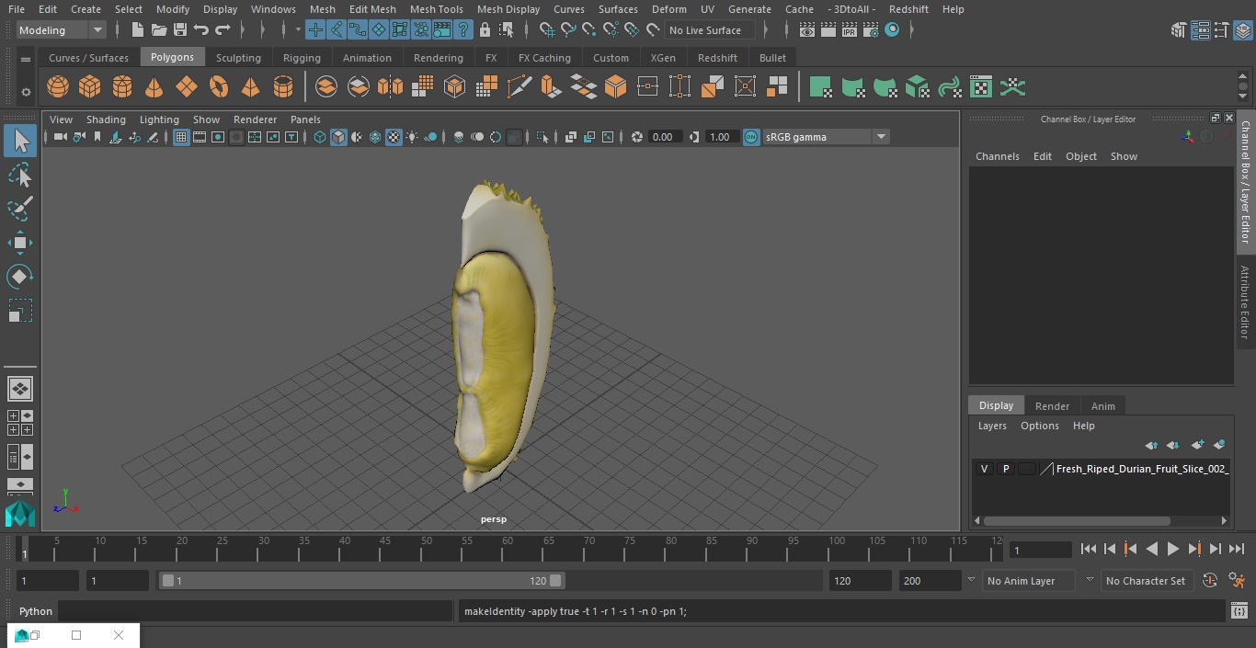Image resolution: width=1256 pixels, height=648 pixels.
Task: Toggle use all lights in viewport
Action: coord(412,137)
